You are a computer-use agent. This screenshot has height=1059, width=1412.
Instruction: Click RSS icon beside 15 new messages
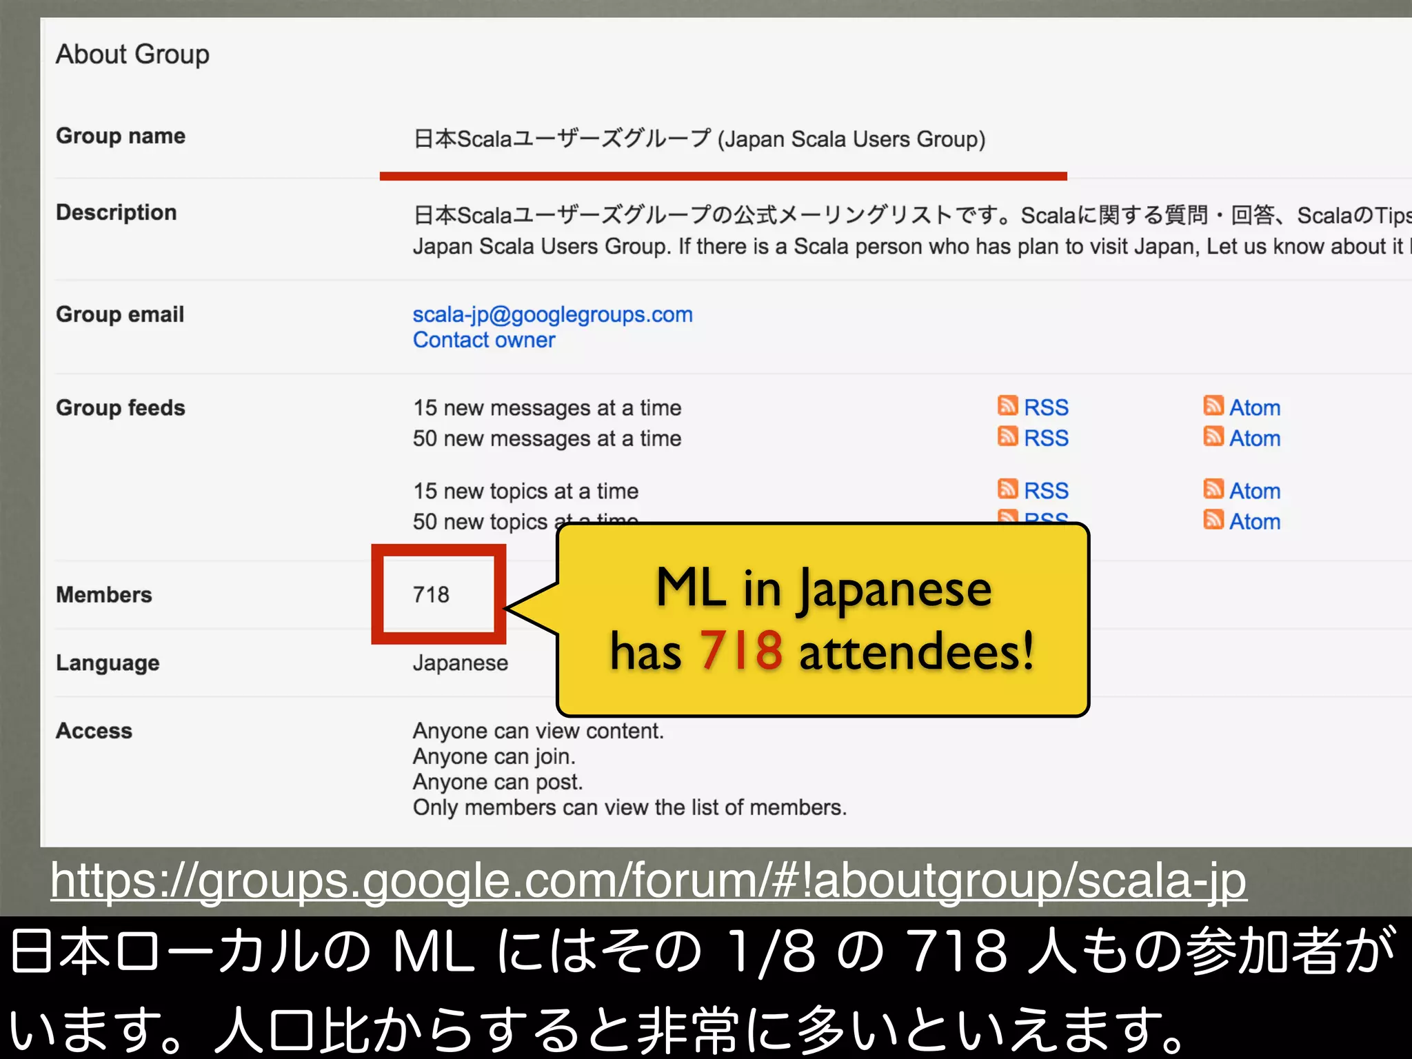click(1008, 405)
